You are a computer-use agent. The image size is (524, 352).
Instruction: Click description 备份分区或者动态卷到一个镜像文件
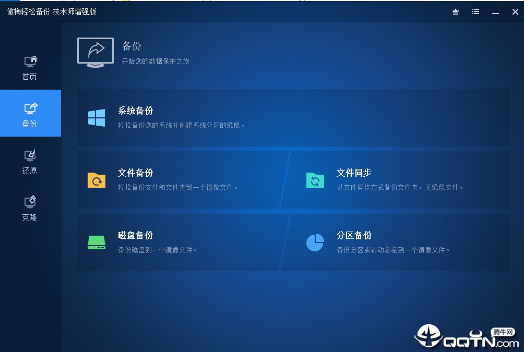pyautogui.click(x=394, y=250)
